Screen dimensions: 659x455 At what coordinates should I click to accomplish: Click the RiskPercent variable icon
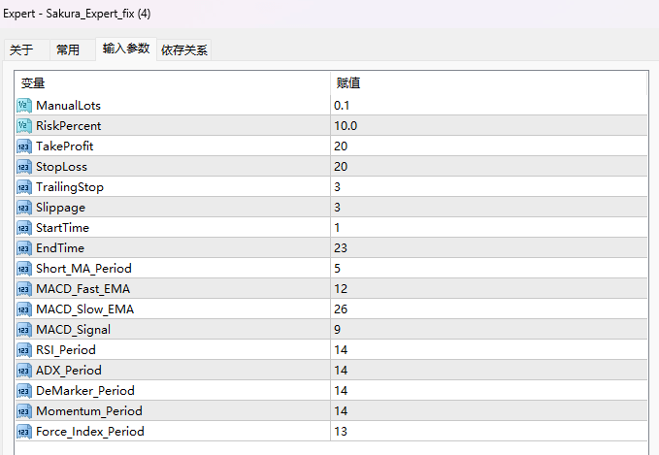24,125
